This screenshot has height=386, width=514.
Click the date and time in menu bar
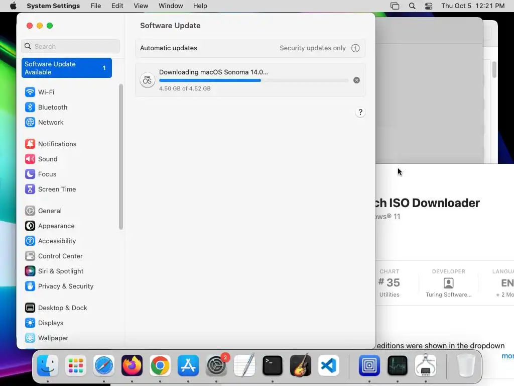473,6
